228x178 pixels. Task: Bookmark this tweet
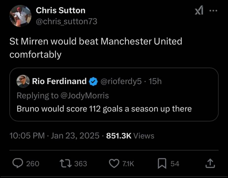tap(162, 163)
